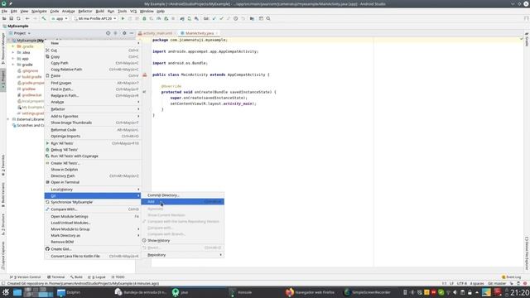Image resolution: width=530 pixels, height=298 pixels.
Task: Expand the Local History submenu
Action: point(93,190)
